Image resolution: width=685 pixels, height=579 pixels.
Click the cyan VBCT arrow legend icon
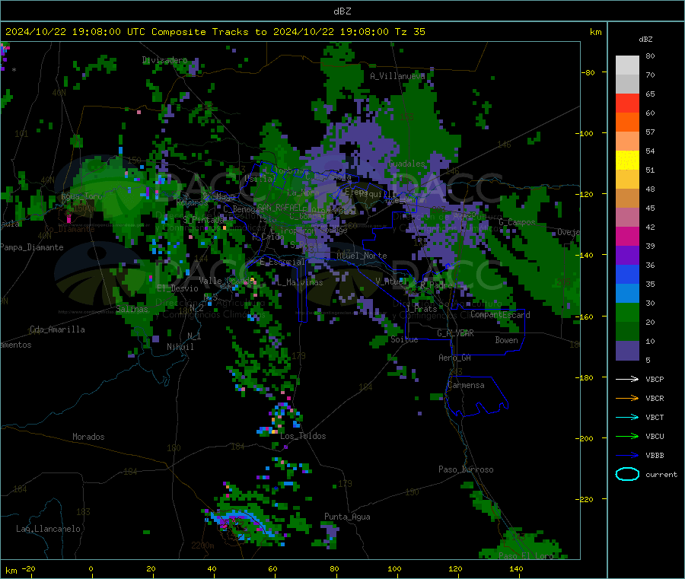click(x=627, y=417)
